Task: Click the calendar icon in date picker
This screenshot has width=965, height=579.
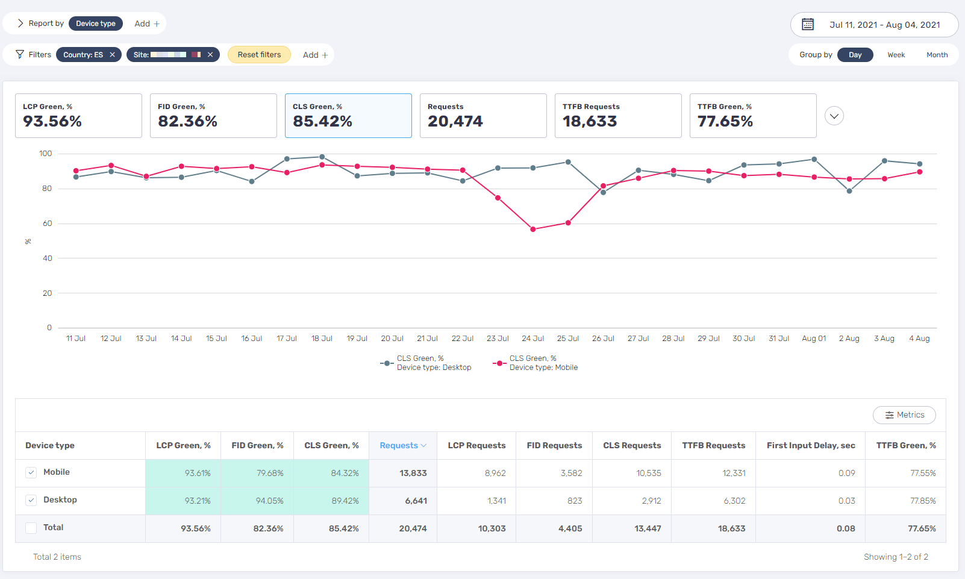Action: (808, 25)
